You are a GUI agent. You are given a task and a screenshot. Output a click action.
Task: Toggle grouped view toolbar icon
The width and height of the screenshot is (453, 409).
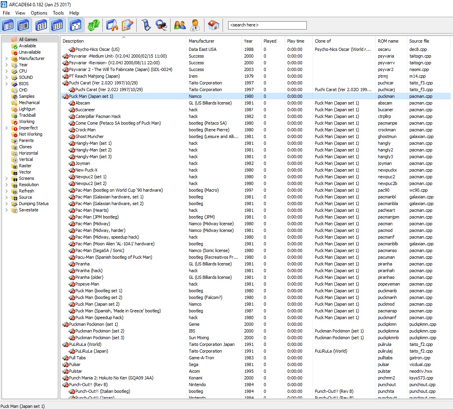pos(75,25)
